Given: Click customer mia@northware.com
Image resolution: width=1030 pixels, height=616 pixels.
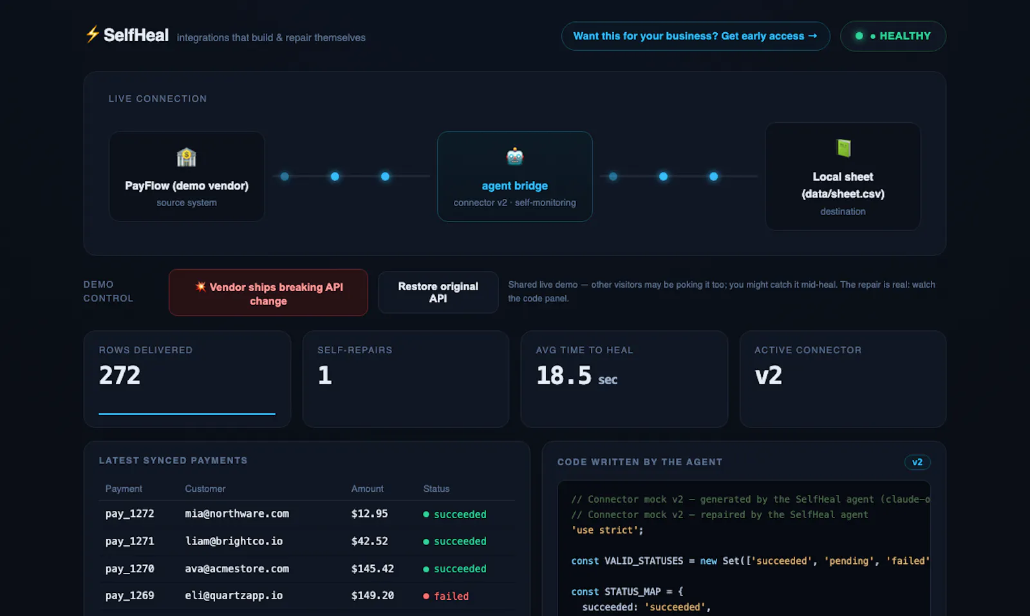Looking at the screenshot, I should (237, 514).
